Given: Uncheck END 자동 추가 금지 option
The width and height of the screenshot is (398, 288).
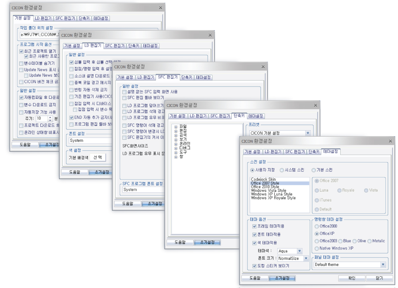Looking at the screenshot, I should click(71, 118).
